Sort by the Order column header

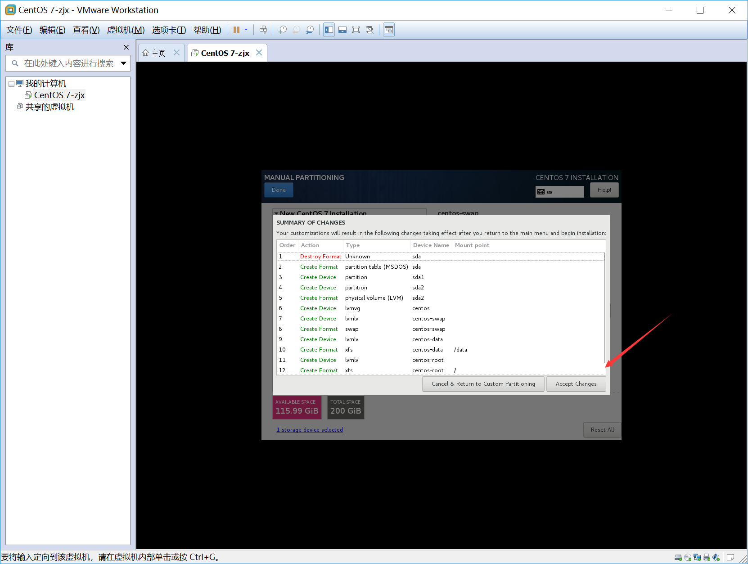click(288, 245)
